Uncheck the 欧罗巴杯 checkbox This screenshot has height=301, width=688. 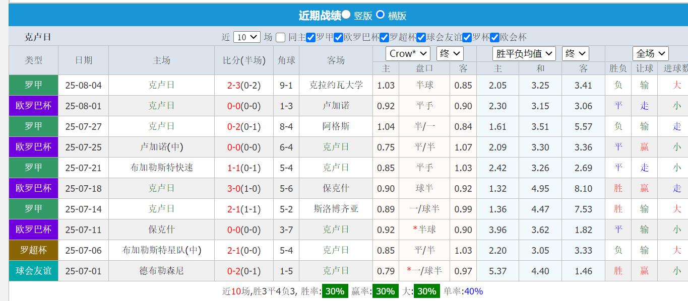point(337,37)
